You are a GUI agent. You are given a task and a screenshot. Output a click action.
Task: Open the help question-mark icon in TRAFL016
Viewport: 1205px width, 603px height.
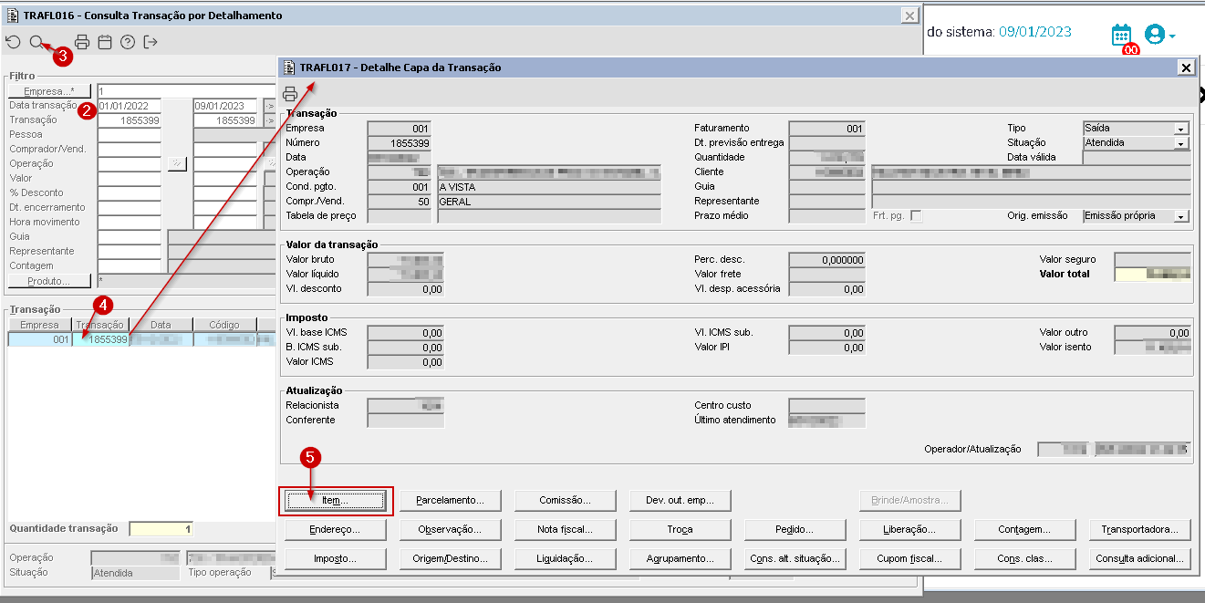tap(128, 42)
